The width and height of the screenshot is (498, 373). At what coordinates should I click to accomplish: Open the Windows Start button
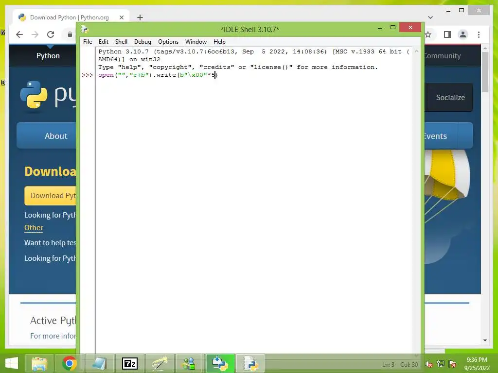(12, 363)
